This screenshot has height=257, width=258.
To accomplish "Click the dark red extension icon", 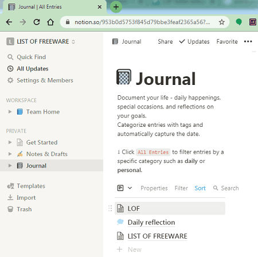I will pos(253,22).
